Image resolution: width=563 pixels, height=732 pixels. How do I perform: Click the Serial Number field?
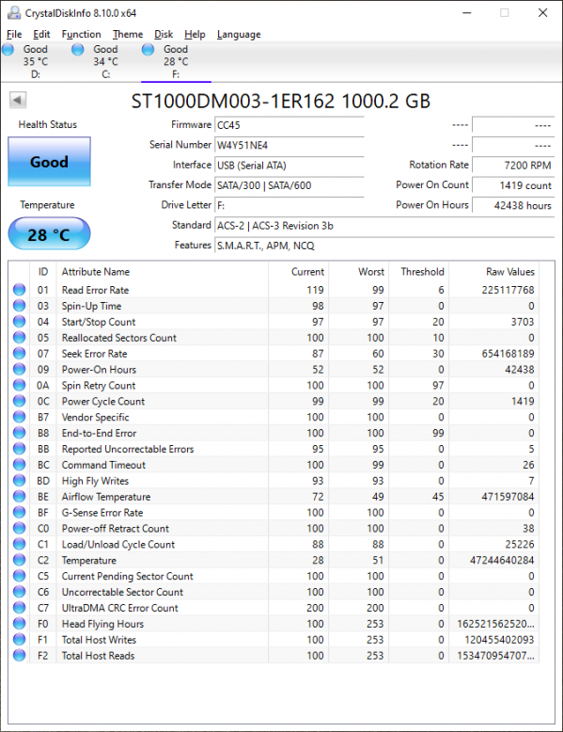point(289,145)
